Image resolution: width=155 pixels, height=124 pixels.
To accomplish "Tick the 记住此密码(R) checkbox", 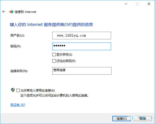I will point(54,61).
